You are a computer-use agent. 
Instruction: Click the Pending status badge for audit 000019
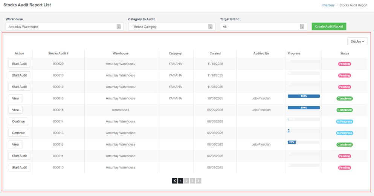pyautogui.click(x=344, y=75)
